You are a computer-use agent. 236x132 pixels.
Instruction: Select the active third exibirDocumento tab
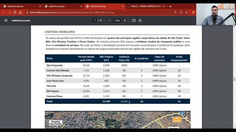(x=104, y=7)
